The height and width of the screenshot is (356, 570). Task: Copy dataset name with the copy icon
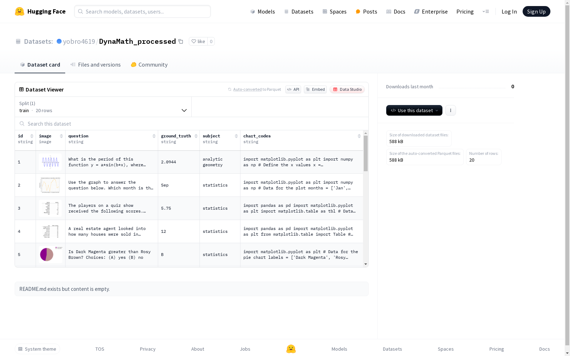click(181, 41)
